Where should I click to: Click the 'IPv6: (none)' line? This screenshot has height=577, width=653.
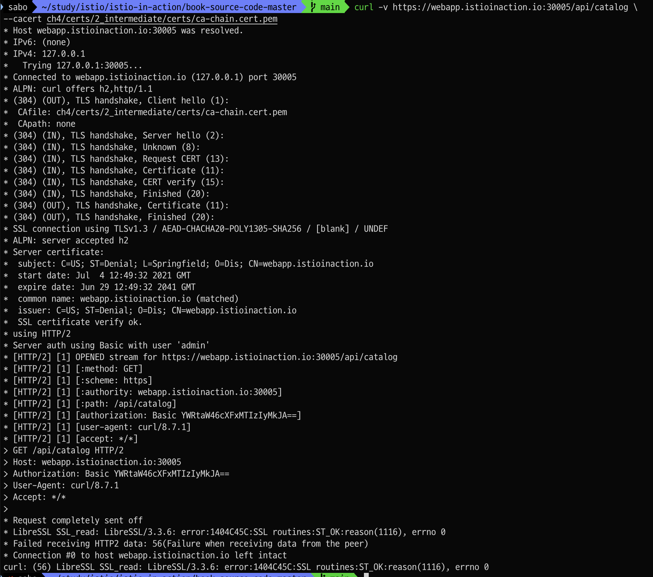[x=37, y=42]
